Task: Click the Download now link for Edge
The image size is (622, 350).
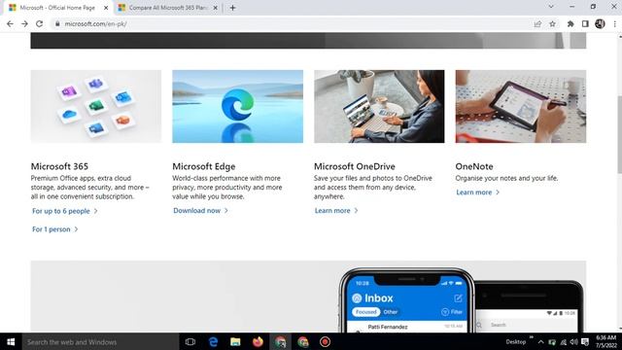Action: click(x=200, y=211)
